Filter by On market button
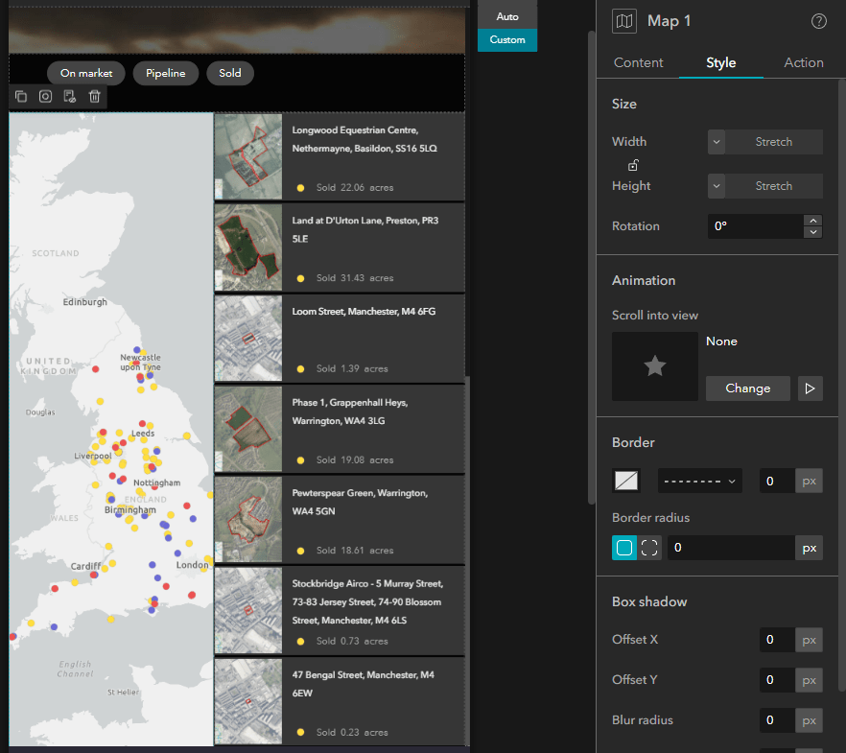846x753 pixels. pos(86,73)
